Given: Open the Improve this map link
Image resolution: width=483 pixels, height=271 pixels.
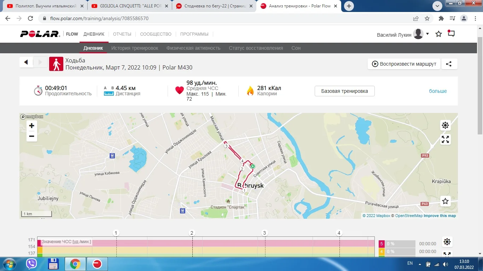Looking at the screenshot, I should pyautogui.click(x=440, y=216).
